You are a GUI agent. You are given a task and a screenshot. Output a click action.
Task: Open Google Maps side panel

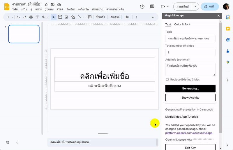click(228, 62)
